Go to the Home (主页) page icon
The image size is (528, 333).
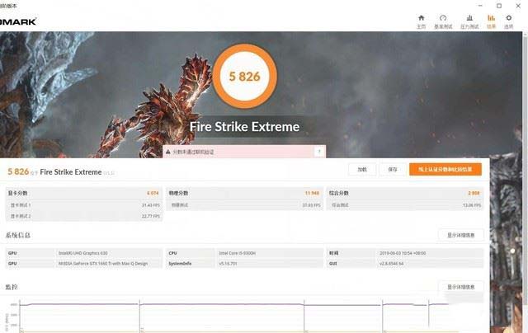[422, 18]
